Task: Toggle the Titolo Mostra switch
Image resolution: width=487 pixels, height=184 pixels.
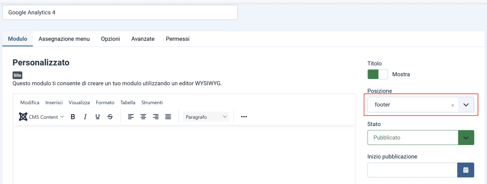Action: (378, 75)
